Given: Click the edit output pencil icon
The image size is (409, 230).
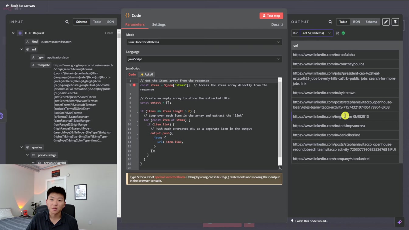Looking at the screenshot, I should [x=386, y=22].
